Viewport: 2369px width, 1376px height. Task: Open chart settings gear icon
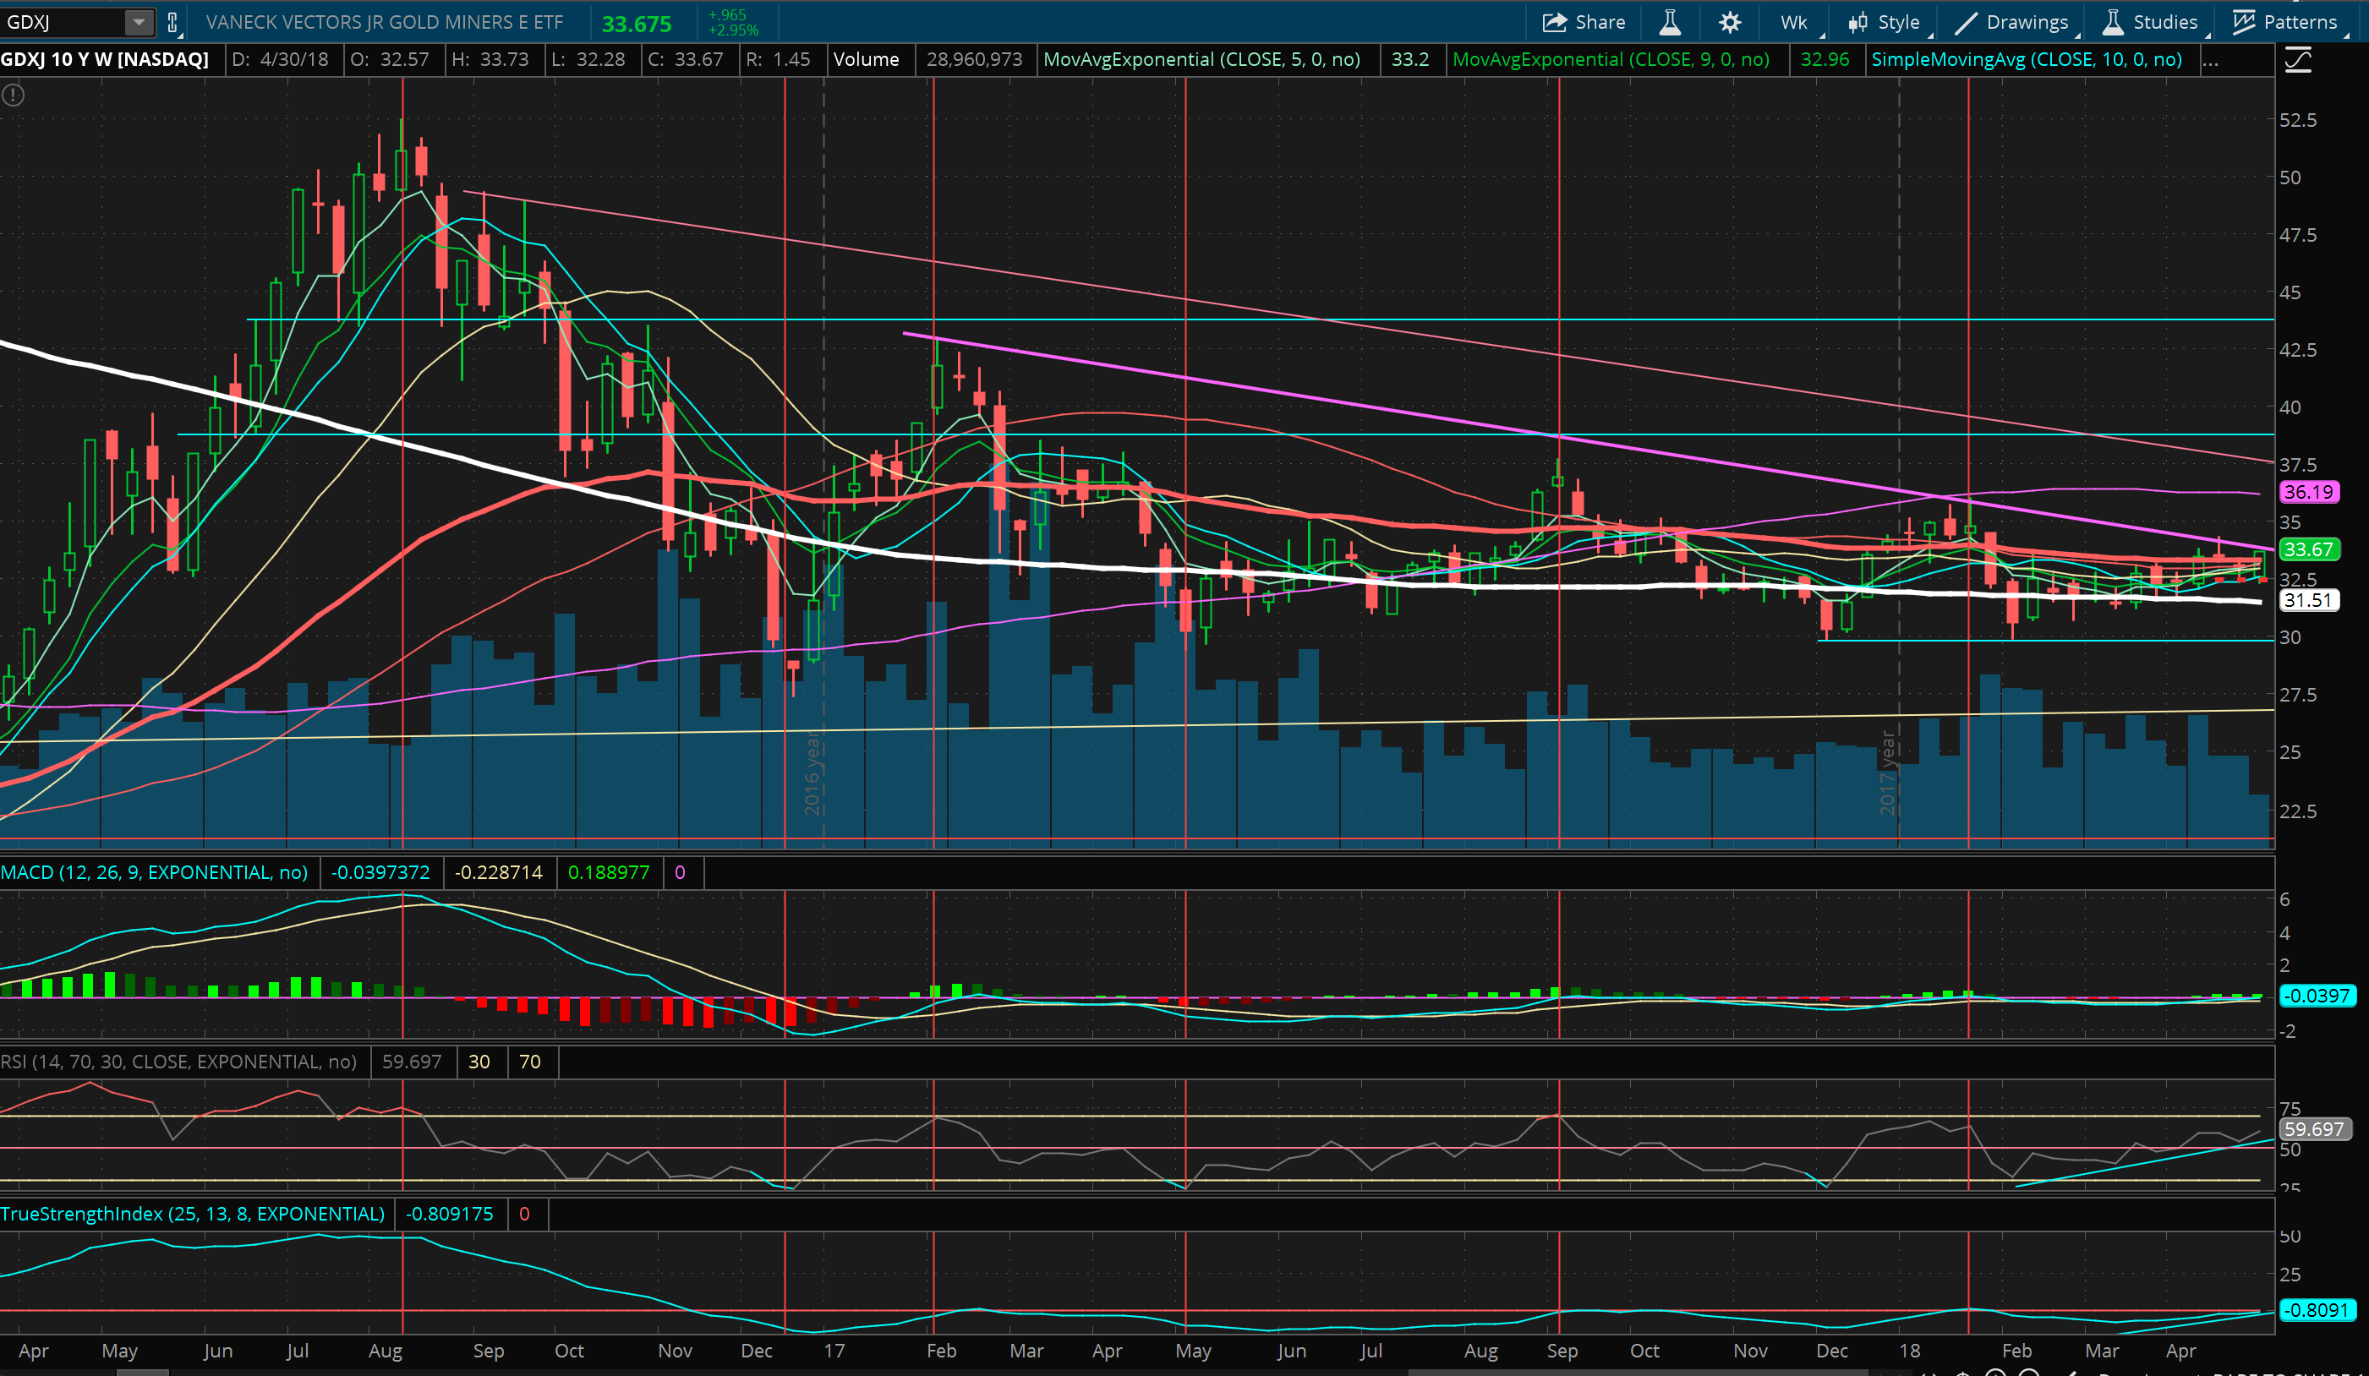(x=1730, y=22)
